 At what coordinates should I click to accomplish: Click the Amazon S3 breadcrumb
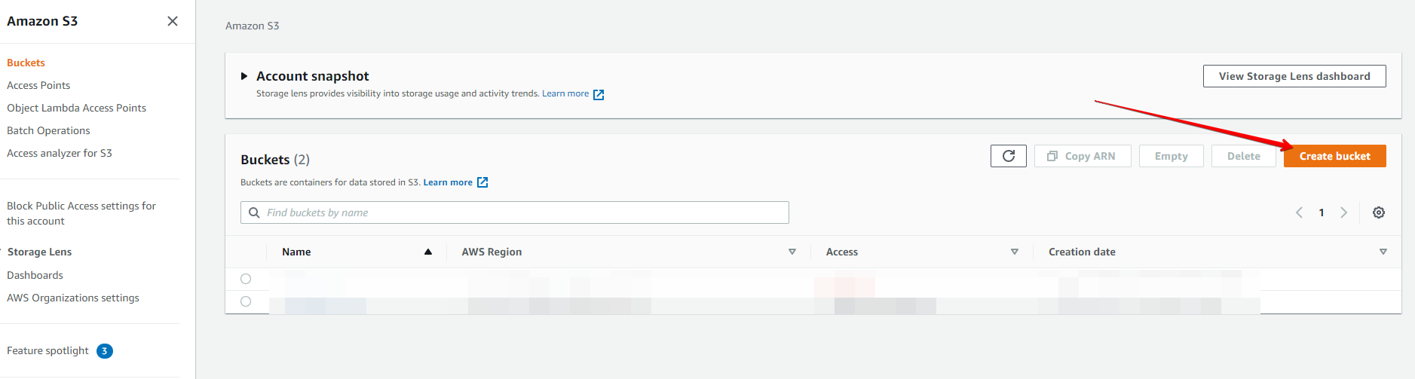252,26
